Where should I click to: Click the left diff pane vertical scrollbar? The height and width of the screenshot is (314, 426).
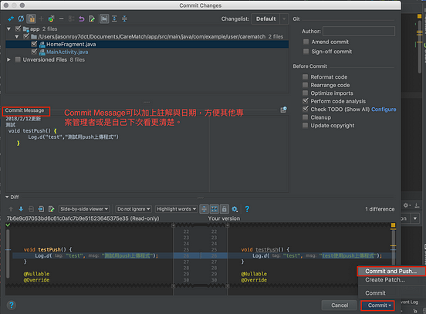(x=8, y=254)
